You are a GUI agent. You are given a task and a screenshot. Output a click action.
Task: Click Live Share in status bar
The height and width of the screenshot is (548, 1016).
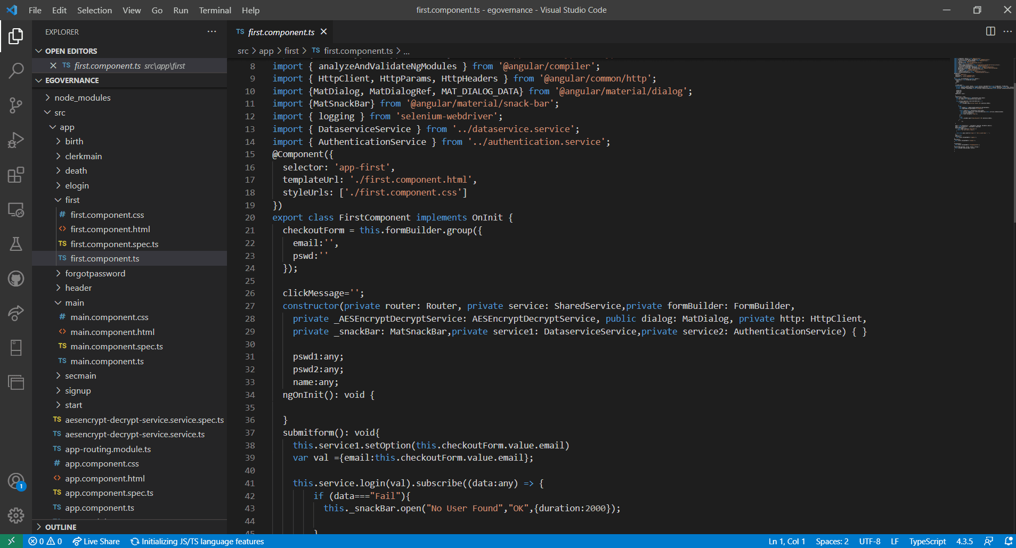point(96,541)
